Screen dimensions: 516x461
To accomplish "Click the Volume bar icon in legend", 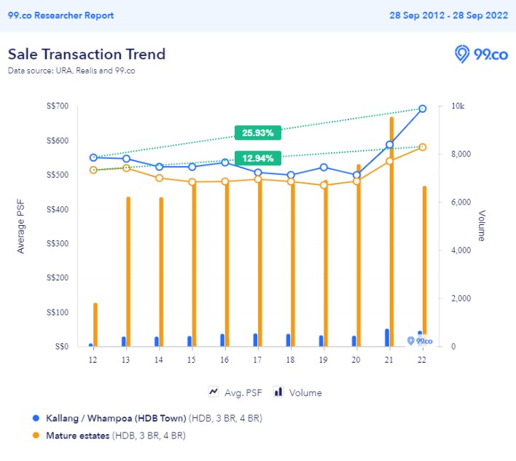I will [278, 392].
